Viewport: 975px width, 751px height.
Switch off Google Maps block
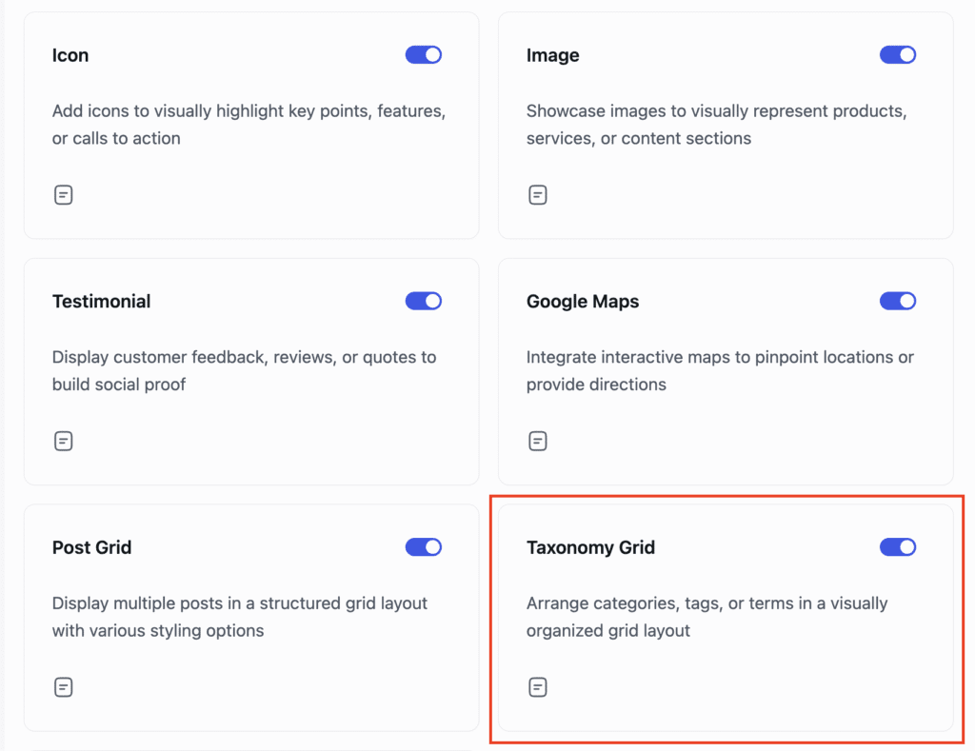click(898, 301)
